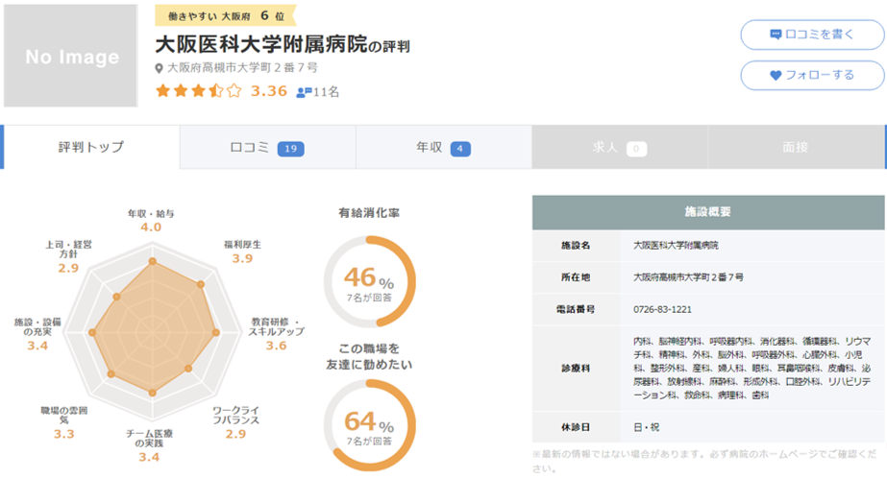Click the 年収・給与 4.0 radar label
This screenshot has width=887, height=479.
pyautogui.click(x=151, y=220)
